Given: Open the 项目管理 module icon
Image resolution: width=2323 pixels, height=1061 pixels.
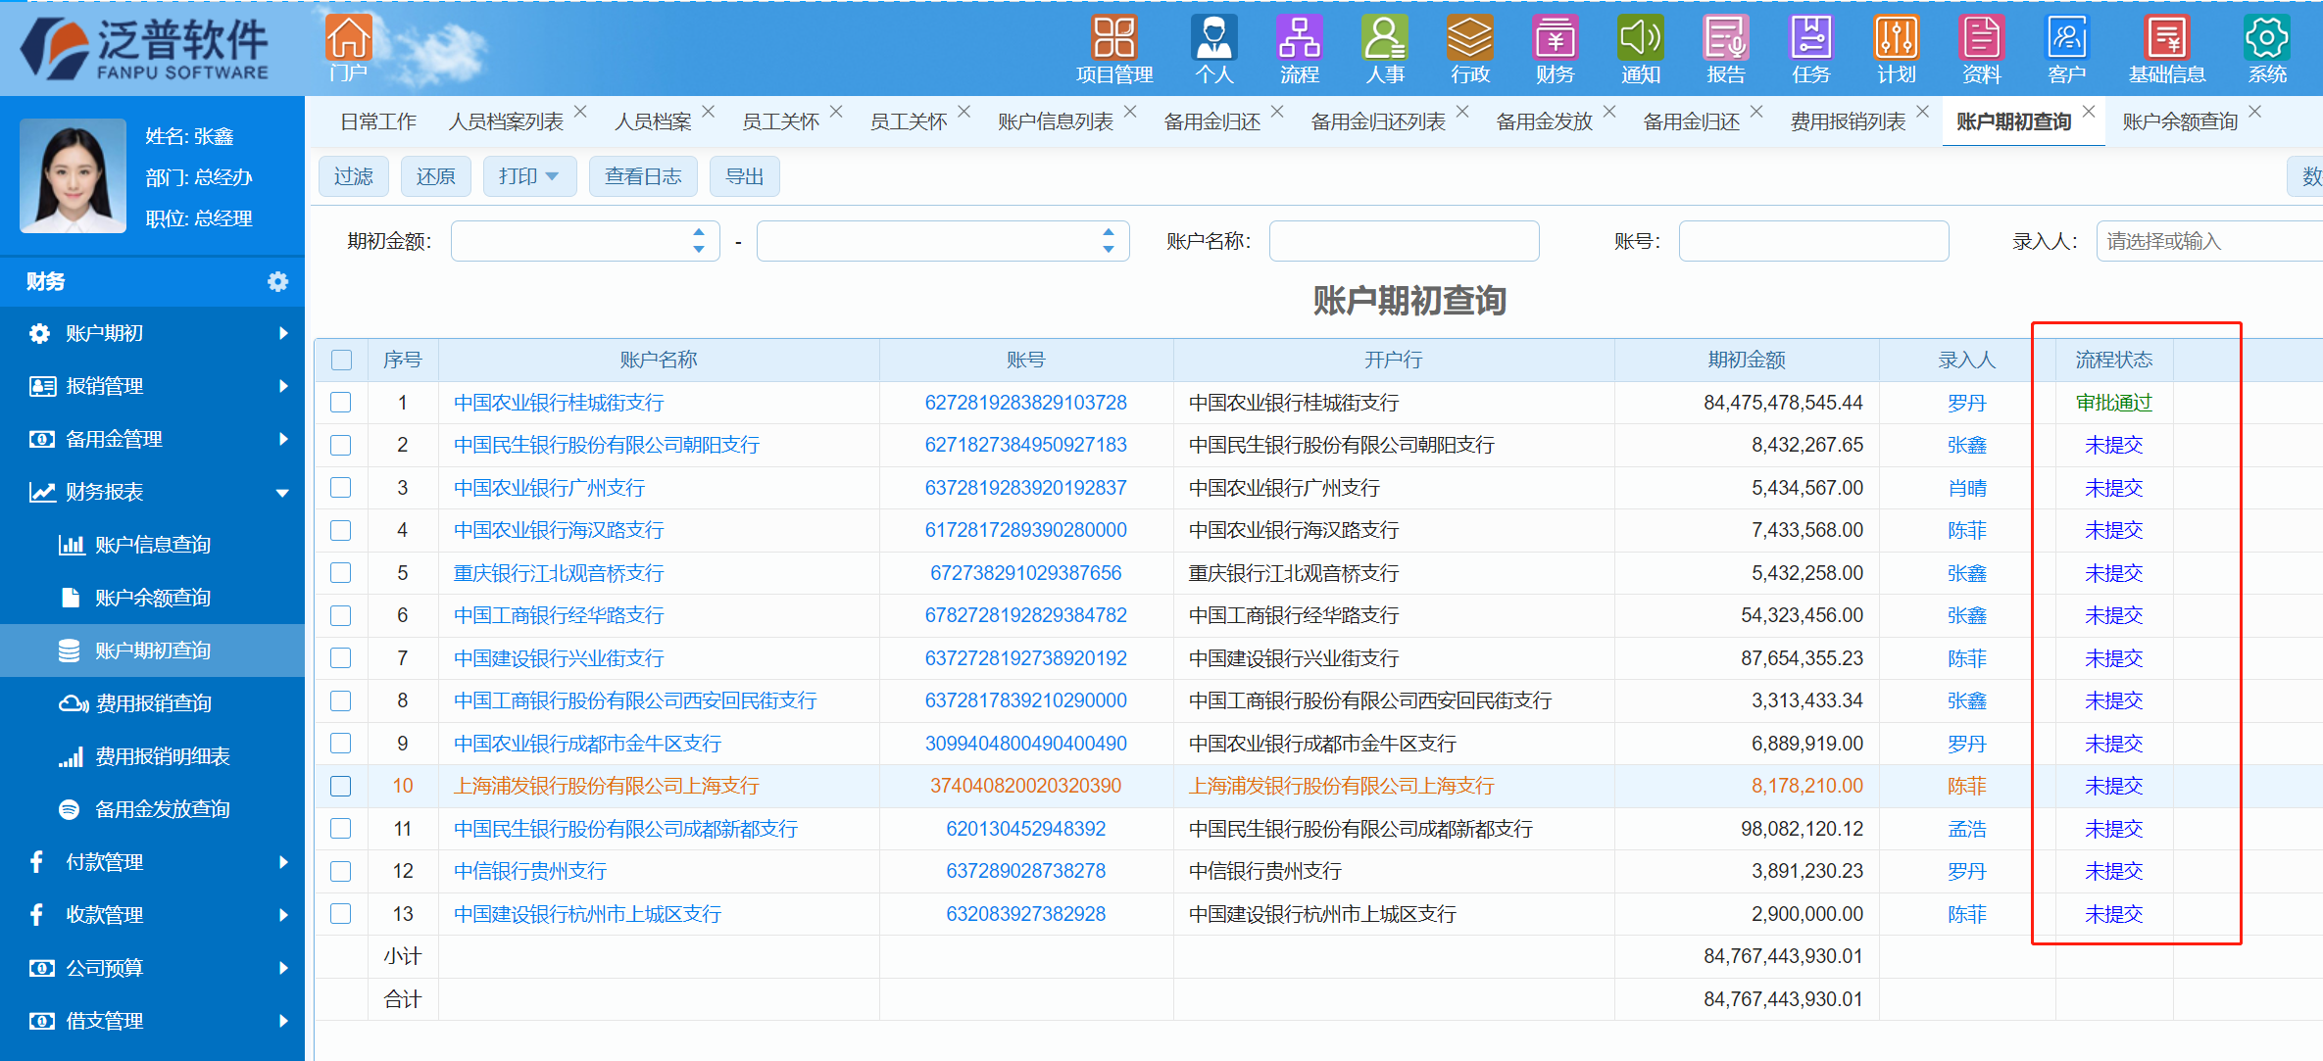Looking at the screenshot, I should pyautogui.click(x=1114, y=48).
